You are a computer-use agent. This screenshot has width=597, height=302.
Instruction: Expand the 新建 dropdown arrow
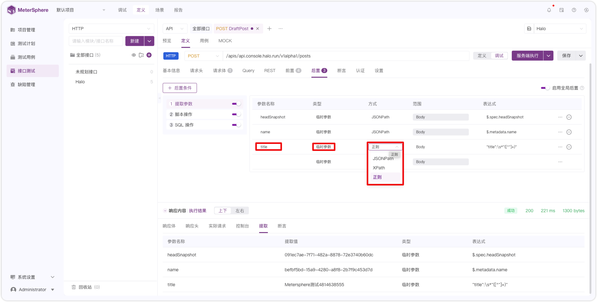(x=149, y=41)
